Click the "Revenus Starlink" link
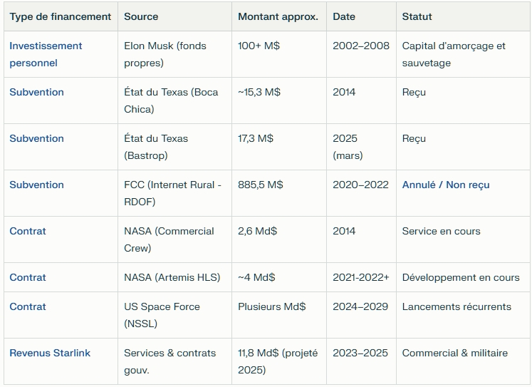 pyautogui.click(x=50, y=353)
